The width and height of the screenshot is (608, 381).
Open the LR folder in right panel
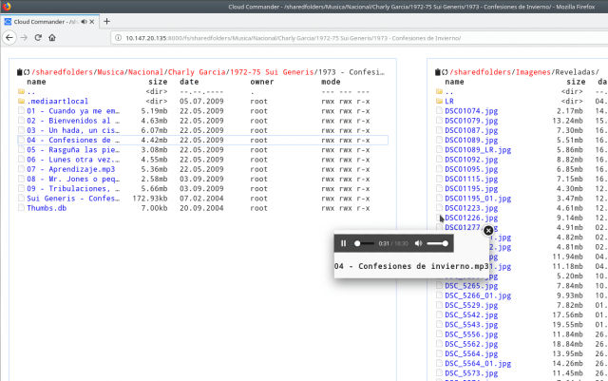coord(449,101)
